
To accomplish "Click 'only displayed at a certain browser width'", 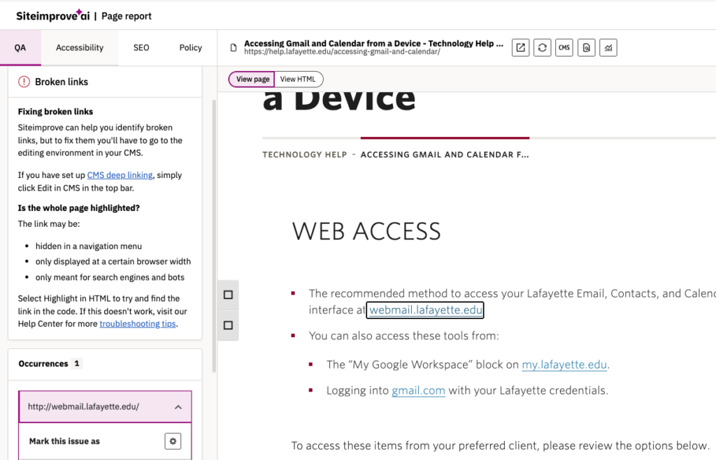I will click(113, 261).
